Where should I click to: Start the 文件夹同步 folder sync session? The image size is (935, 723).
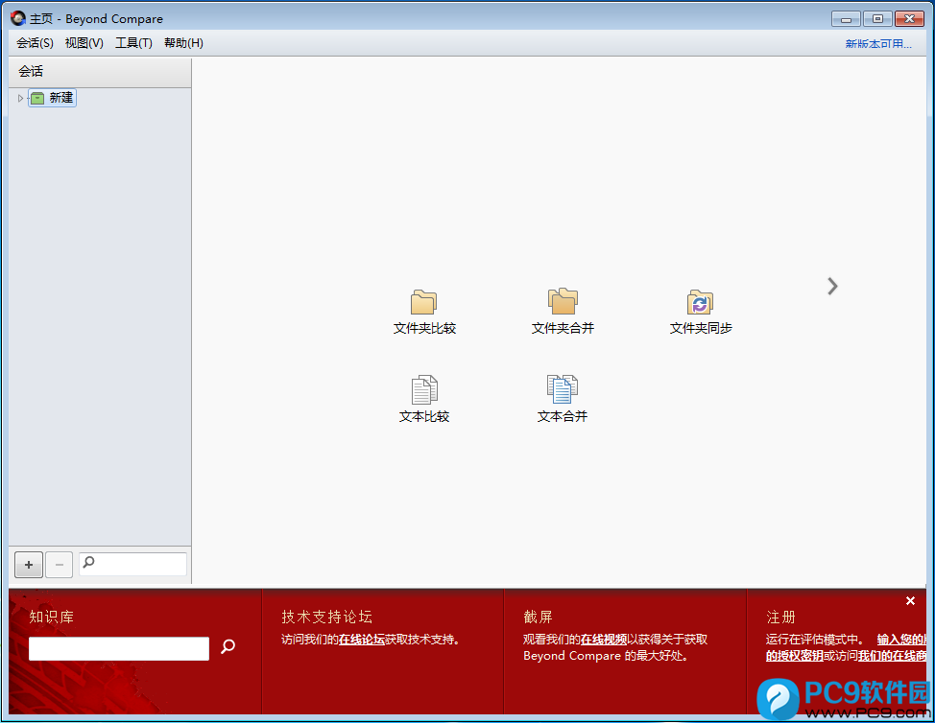[x=700, y=302]
